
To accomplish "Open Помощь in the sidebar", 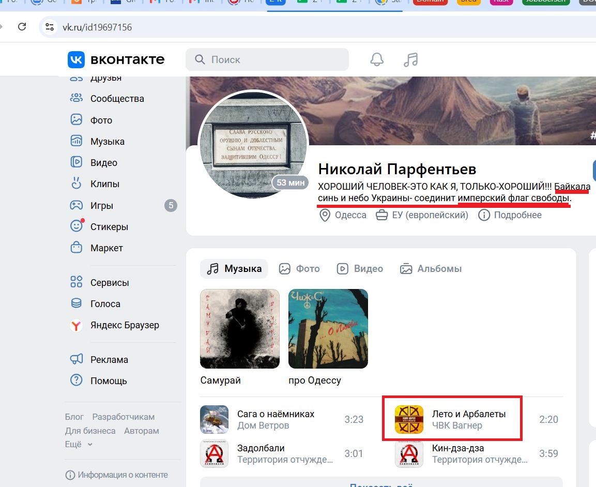I will 98,381.
